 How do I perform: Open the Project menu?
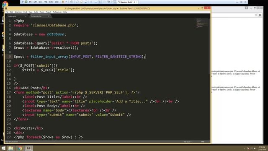(x=49, y=12)
